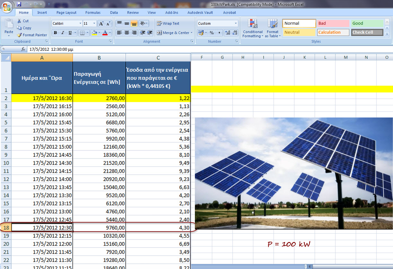Click the Decrease Decimal icon
Image resolution: width=393 pixels, height=269 pixels.
[x=235, y=33]
